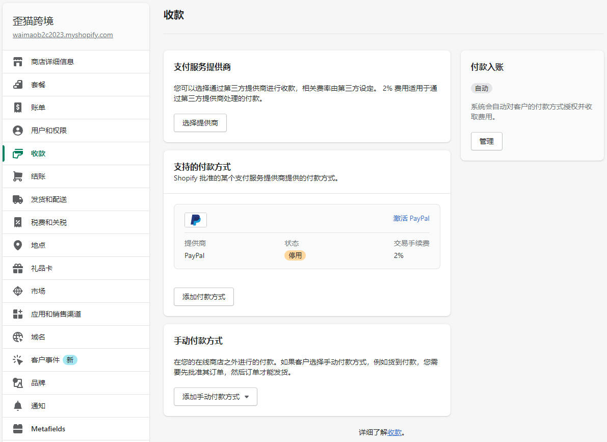Click the 商店详细信息 store icon in sidebar

pyautogui.click(x=18, y=61)
